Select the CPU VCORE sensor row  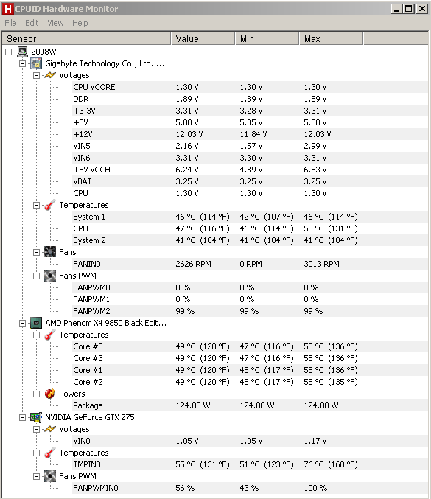pos(250,87)
